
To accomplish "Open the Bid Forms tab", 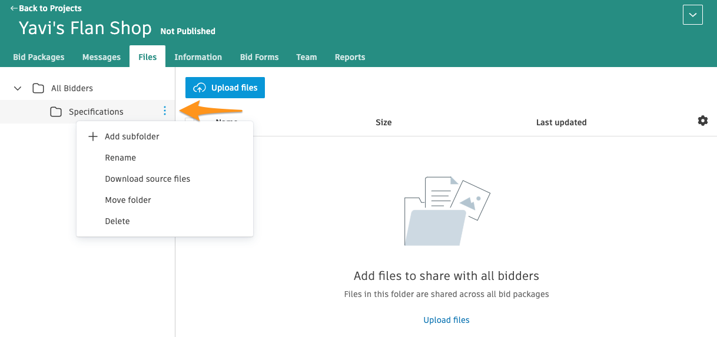I will click(259, 57).
